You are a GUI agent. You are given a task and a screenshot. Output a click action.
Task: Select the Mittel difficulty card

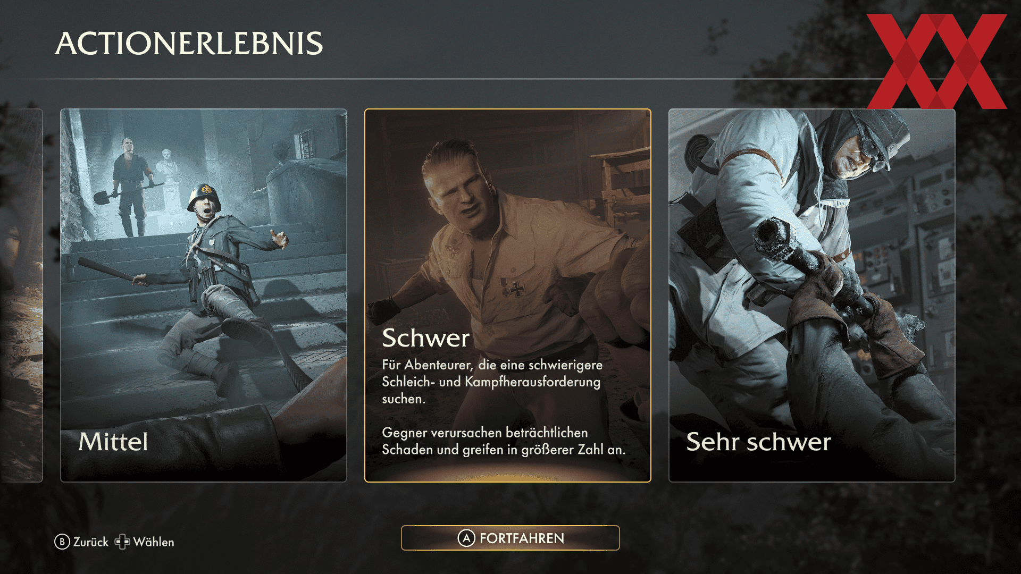204,296
